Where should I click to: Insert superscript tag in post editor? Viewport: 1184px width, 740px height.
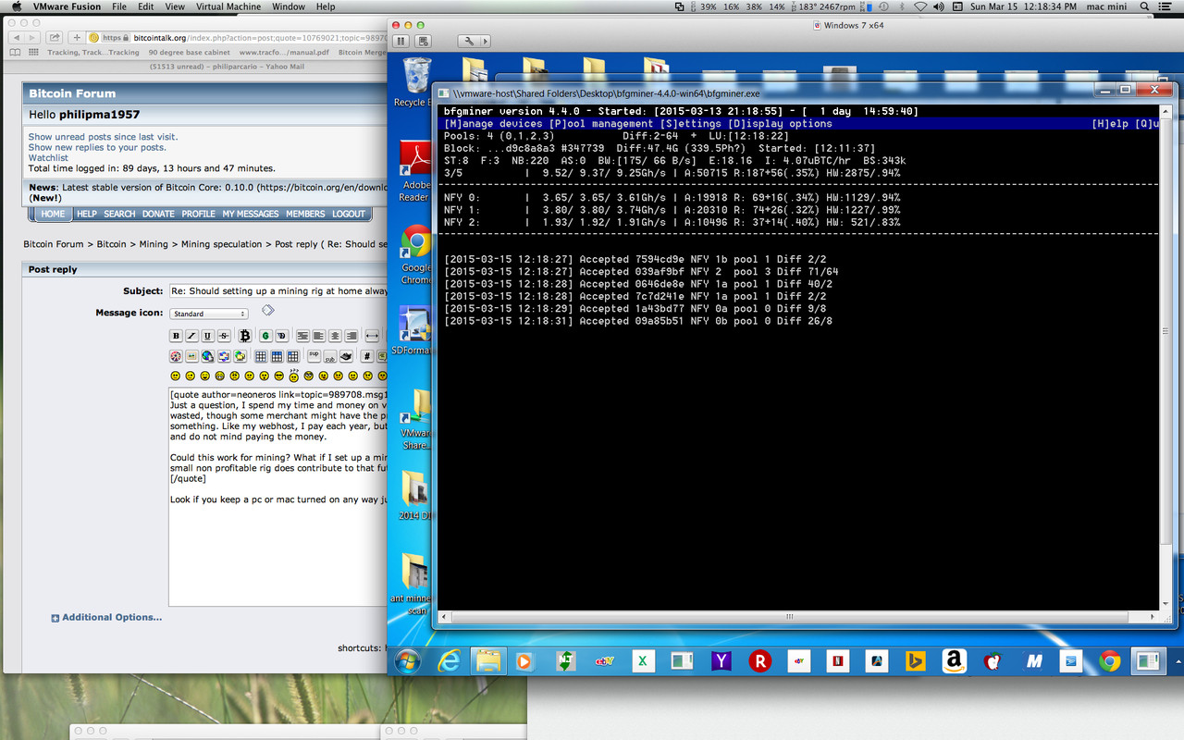pos(314,356)
